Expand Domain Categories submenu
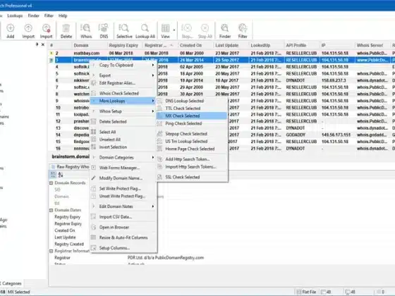 (123, 157)
